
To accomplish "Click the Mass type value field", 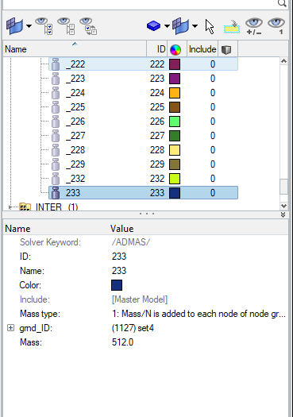I will click(x=199, y=314).
